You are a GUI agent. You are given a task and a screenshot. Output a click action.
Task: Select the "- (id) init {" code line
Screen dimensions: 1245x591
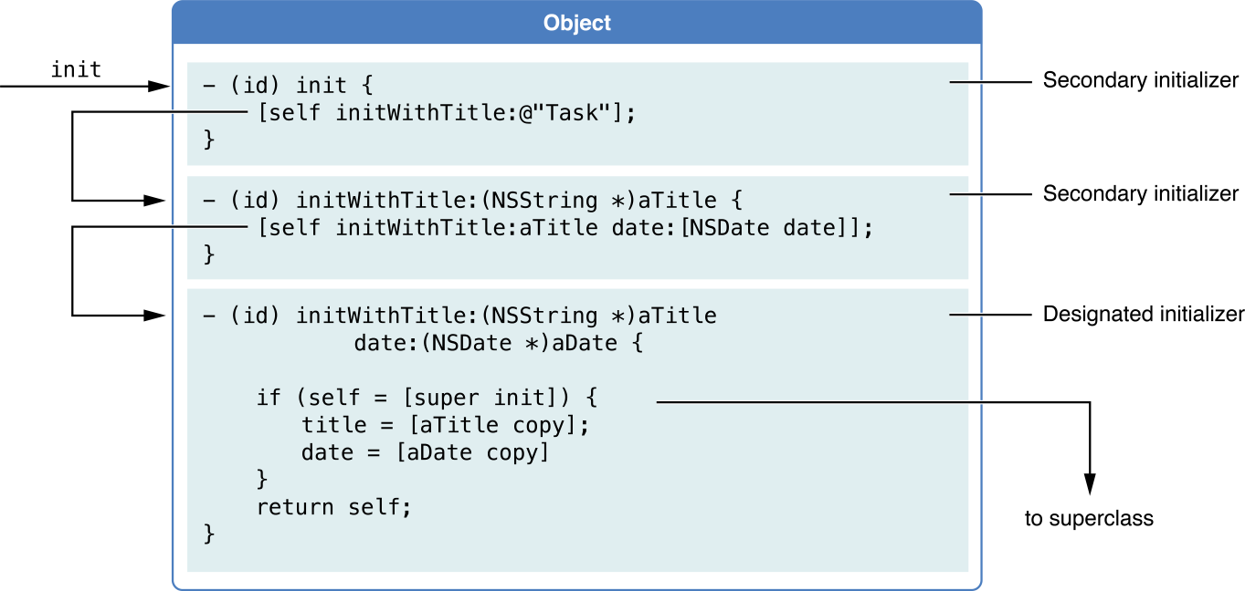287,87
